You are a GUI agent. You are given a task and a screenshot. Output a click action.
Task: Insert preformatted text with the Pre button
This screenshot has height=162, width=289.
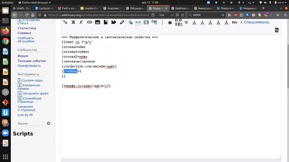(x=234, y=22)
